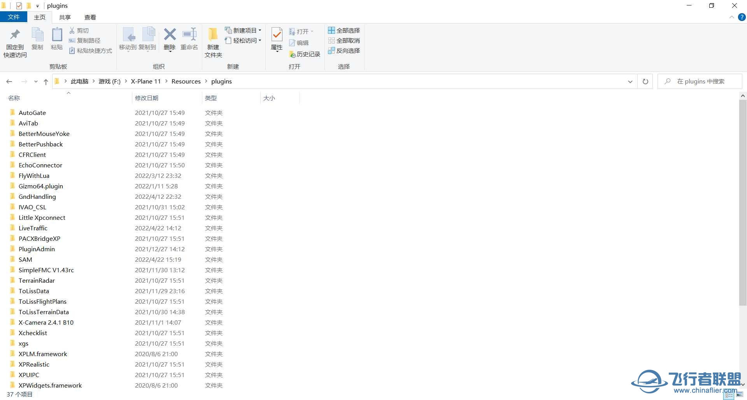Click the plugins search box
747x400 pixels.
(700, 82)
